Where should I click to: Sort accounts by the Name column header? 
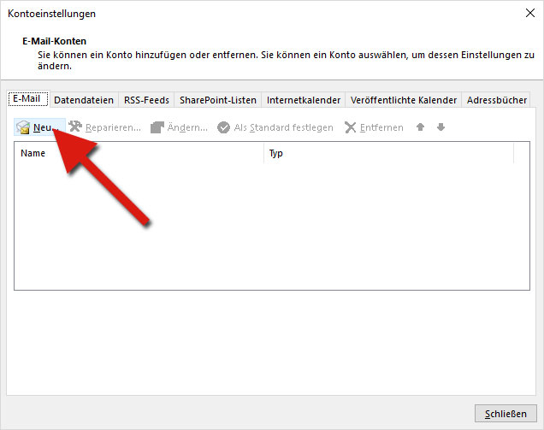tap(139, 154)
